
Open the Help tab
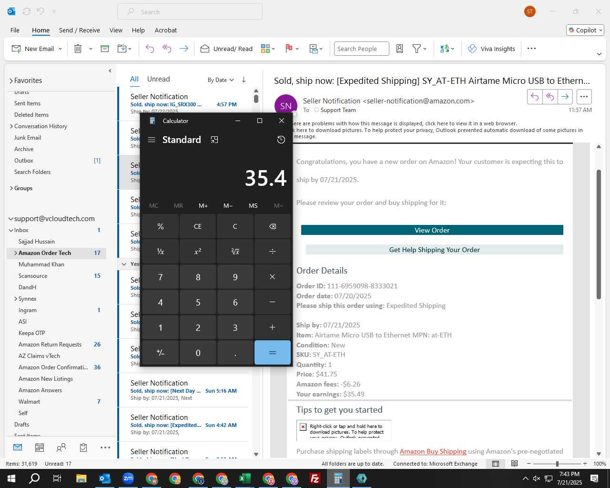tap(138, 30)
